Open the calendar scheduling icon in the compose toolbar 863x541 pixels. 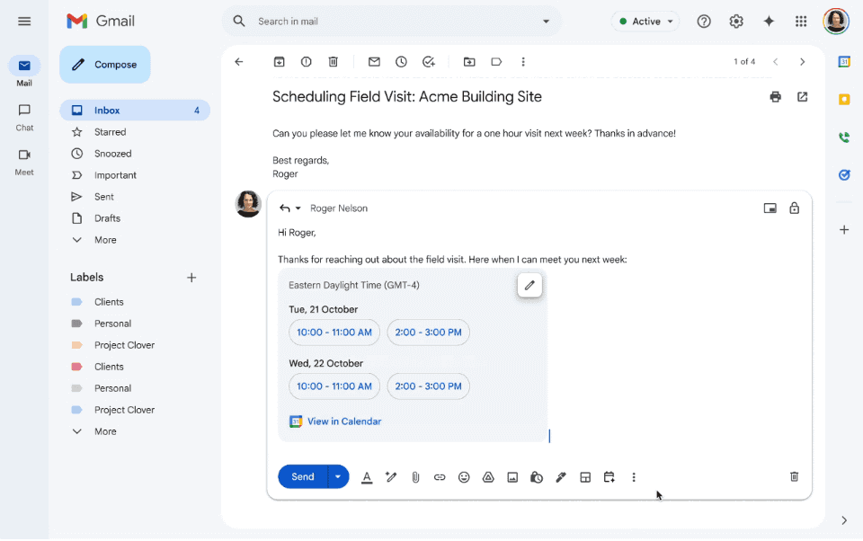(609, 477)
